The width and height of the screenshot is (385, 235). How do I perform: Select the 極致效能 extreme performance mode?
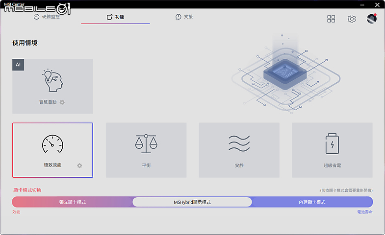pyautogui.click(x=52, y=150)
